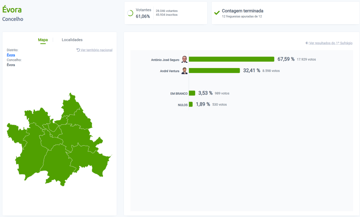
Task: Click the Contagem terminada status heading
Action: pyautogui.click(x=243, y=11)
